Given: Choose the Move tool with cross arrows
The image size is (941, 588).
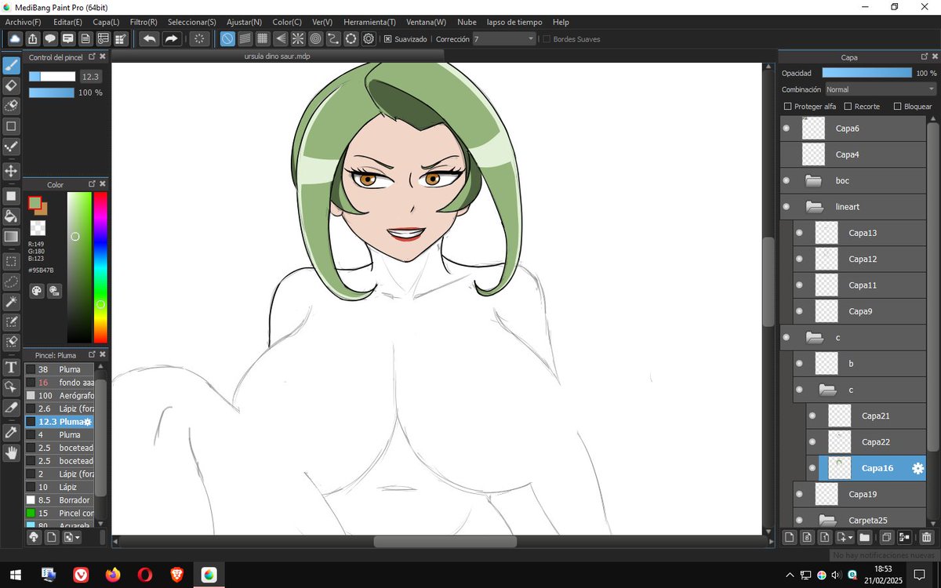Looking at the screenshot, I should click(x=11, y=170).
